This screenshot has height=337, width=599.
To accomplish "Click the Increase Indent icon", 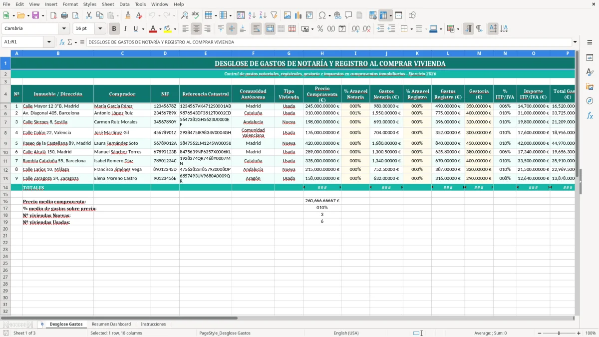I will [x=380, y=29].
